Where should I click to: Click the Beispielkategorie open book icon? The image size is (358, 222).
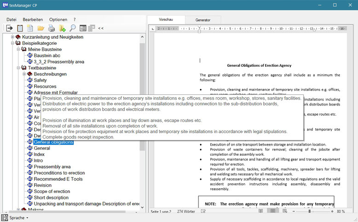point(18,43)
